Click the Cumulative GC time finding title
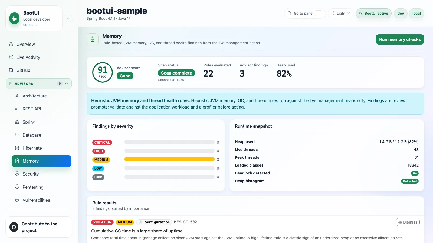Viewport: 433px width, 243px height. tap(137, 231)
